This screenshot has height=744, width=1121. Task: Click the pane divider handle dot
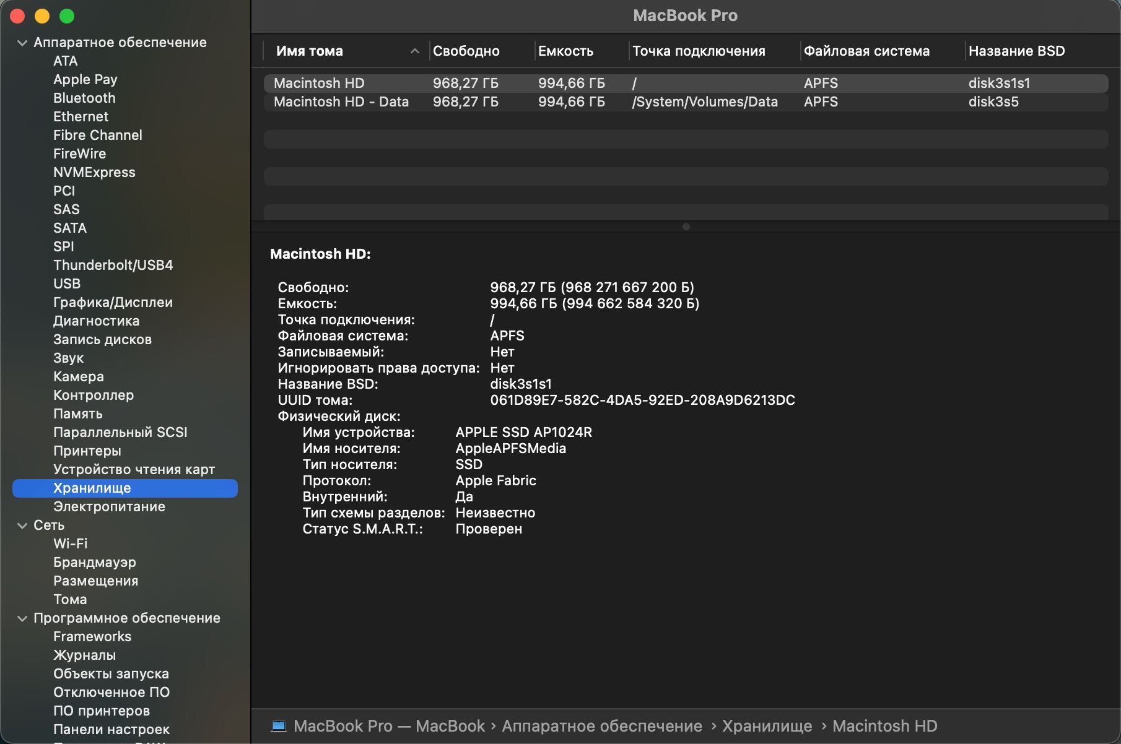point(686,227)
